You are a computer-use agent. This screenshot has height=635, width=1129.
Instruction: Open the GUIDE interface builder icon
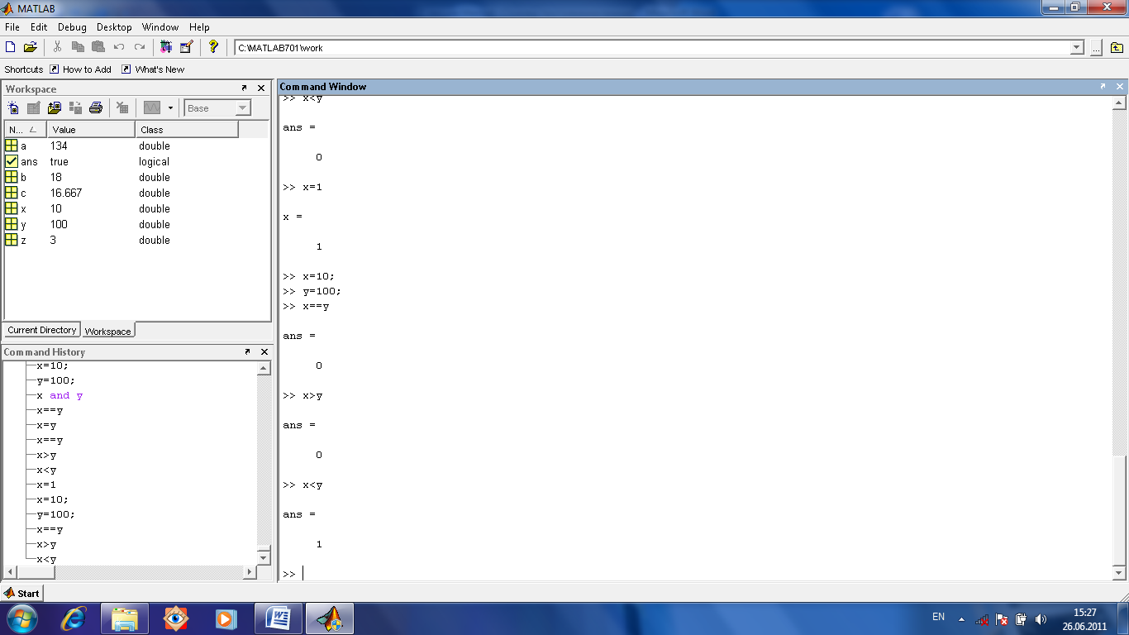186,47
